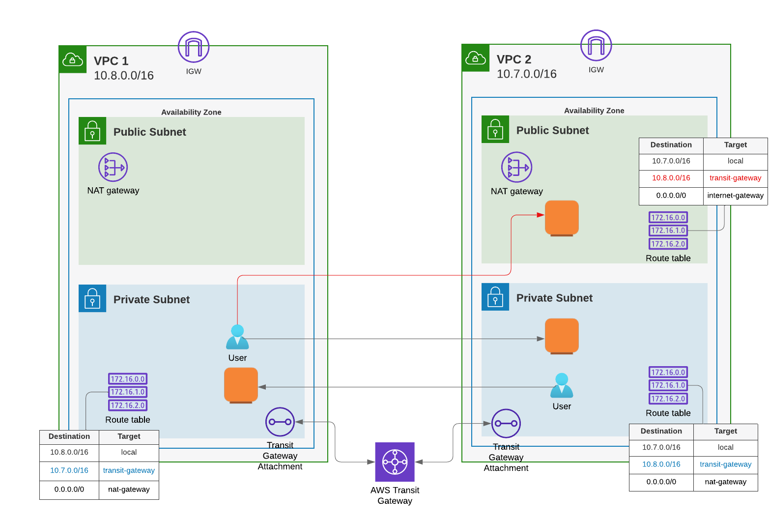The height and width of the screenshot is (519, 769).
Task: Select the orange instance in VPC 2 Public Subnet
Action: click(x=561, y=218)
